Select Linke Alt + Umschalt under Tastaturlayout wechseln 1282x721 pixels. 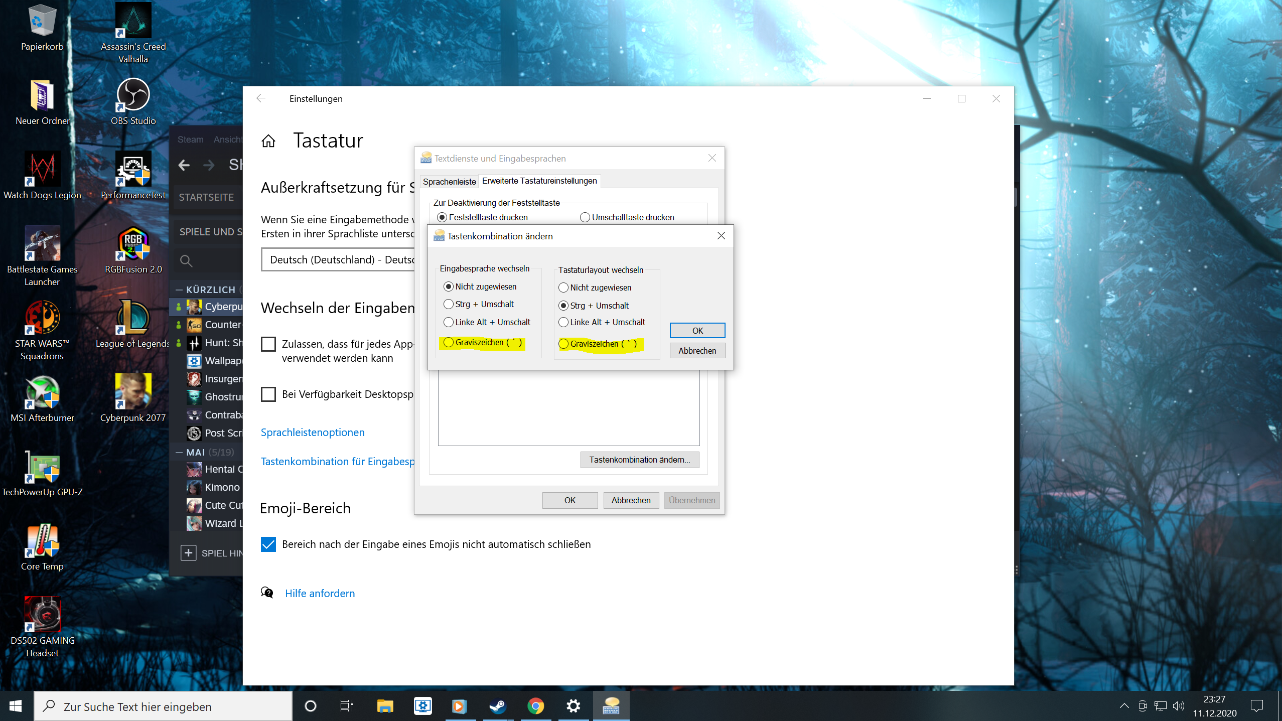coord(563,322)
